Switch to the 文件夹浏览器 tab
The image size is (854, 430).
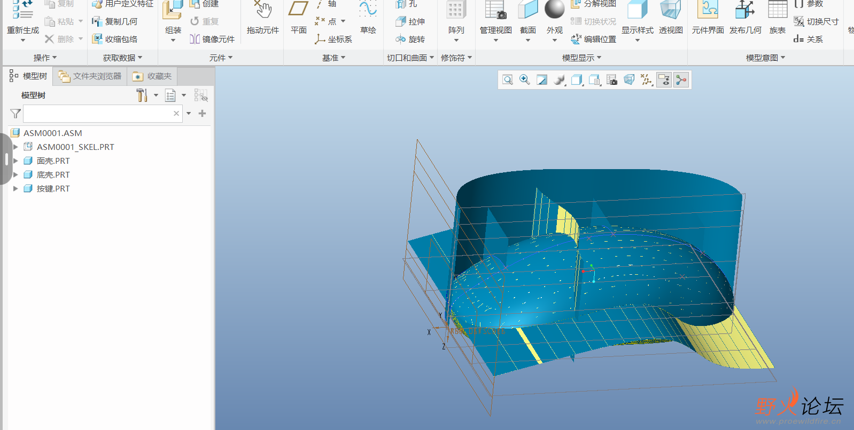coord(90,76)
